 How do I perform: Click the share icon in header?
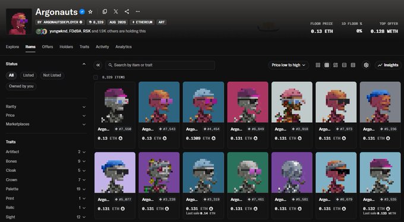tap(127, 12)
